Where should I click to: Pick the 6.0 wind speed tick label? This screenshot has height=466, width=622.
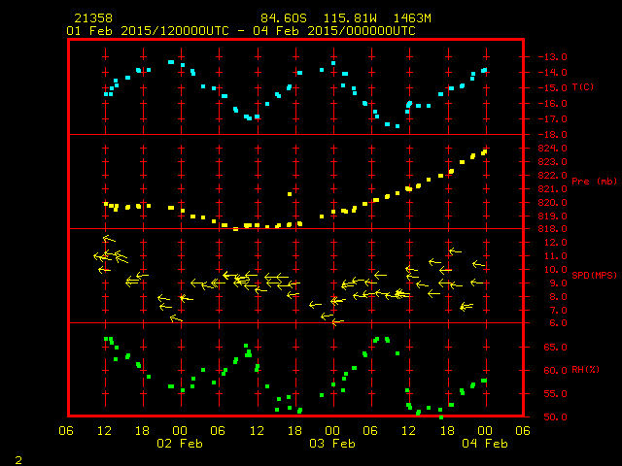(x=558, y=323)
